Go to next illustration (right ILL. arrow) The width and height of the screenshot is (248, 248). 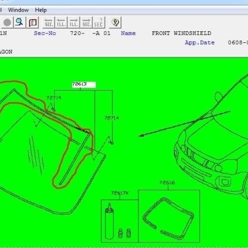74,22
